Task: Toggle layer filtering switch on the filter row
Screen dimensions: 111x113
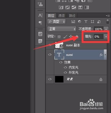Action: coord(108,22)
